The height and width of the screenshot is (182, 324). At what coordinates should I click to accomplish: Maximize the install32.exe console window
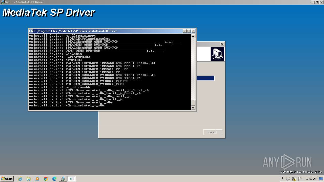189,31
